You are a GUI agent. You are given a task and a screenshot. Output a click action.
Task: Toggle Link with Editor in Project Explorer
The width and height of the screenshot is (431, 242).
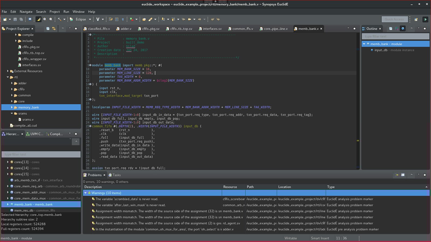[54, 29]
